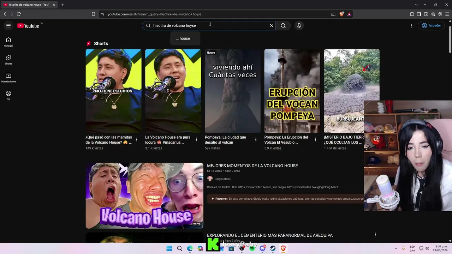Open the browser tab search dropdown
Image resolution: width=452 pixels, height=254 pixels.
(x=416, y=5)
